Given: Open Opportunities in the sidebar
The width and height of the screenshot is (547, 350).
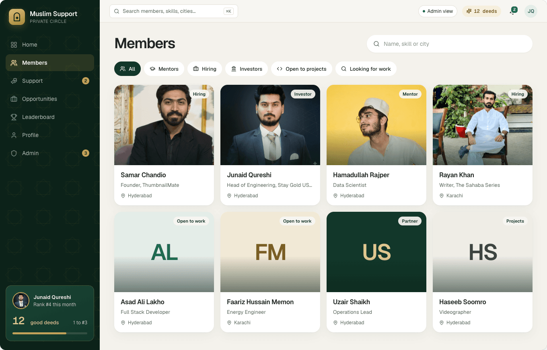Looking at the screenshot, I should [x=50, y=99].
